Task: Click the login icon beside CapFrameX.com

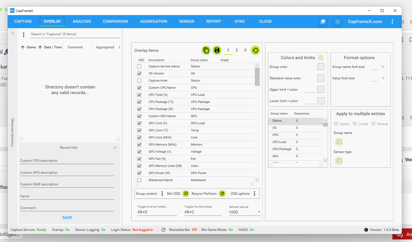Action: 337,22
